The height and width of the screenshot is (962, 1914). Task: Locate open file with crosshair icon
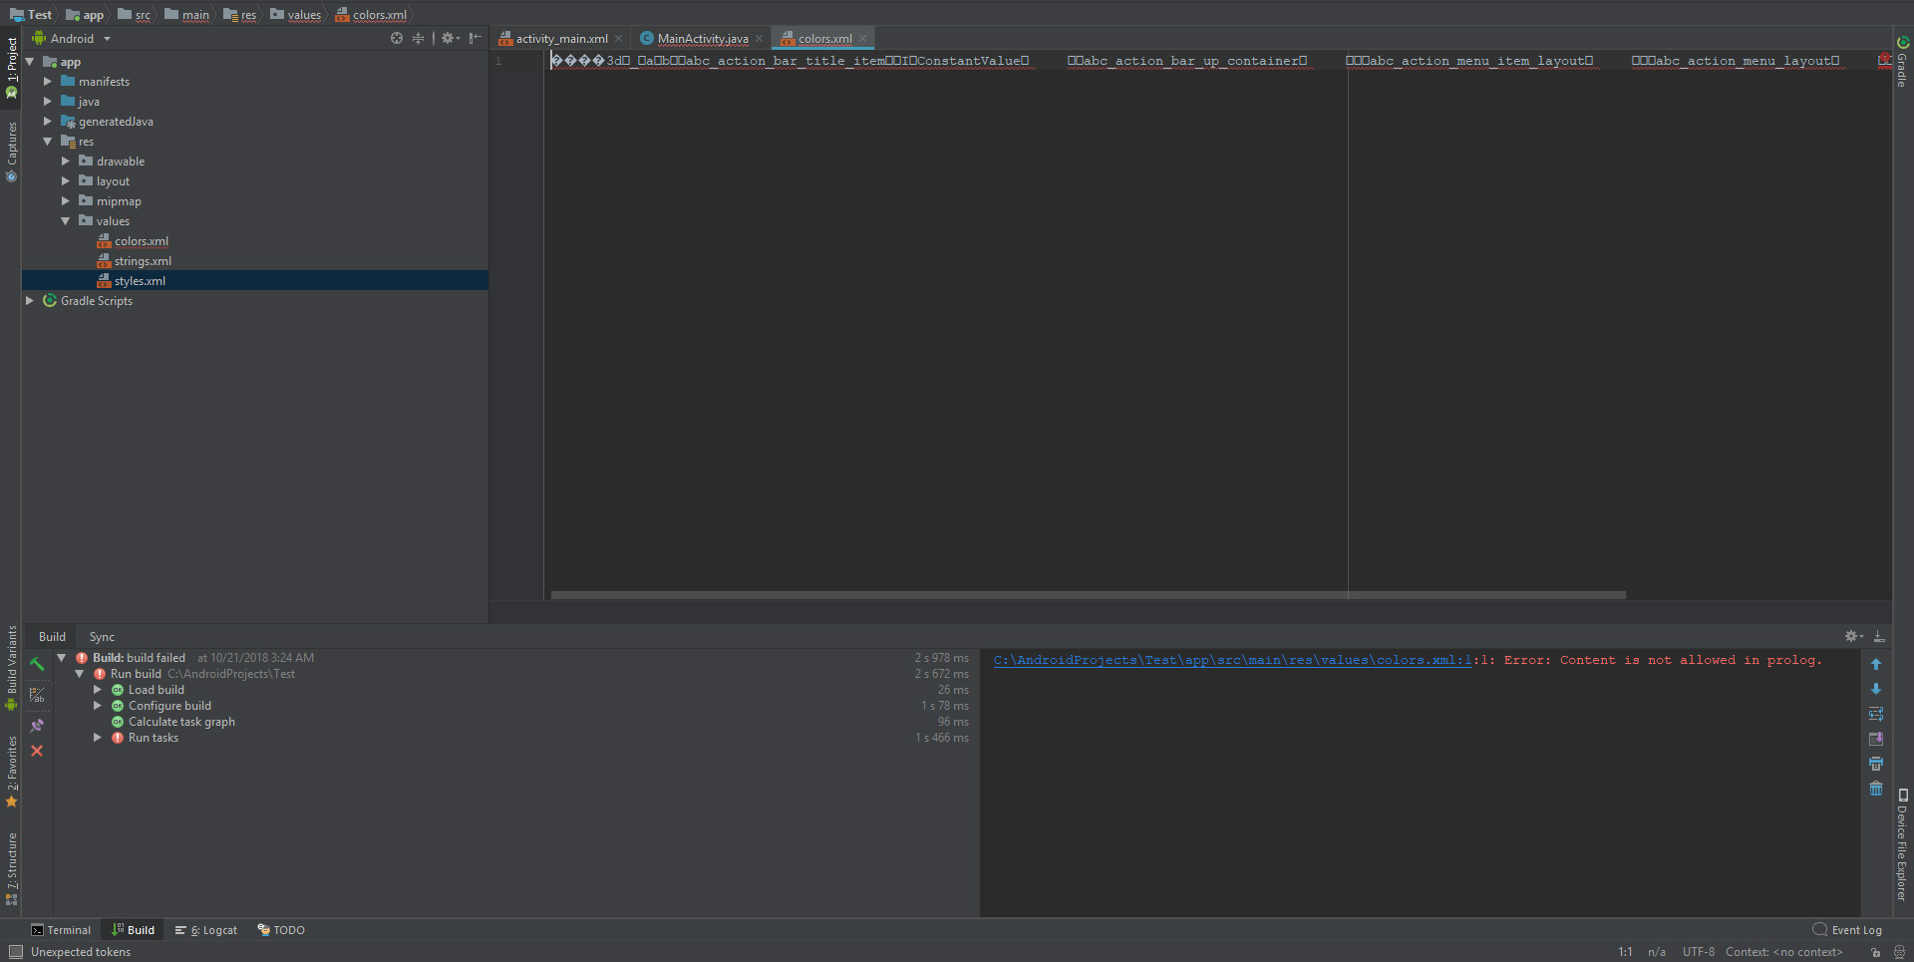pyautogui.click(x=397, y=38)
